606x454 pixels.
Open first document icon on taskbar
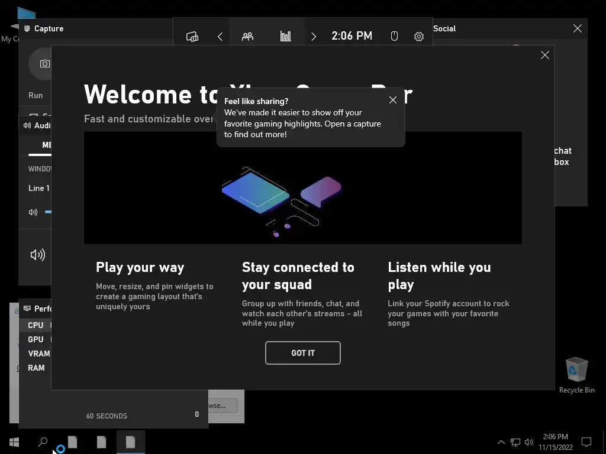(x=72, y=442)
